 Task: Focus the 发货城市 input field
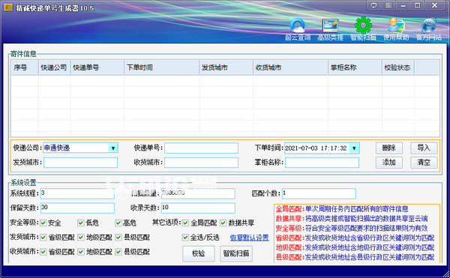81,163
